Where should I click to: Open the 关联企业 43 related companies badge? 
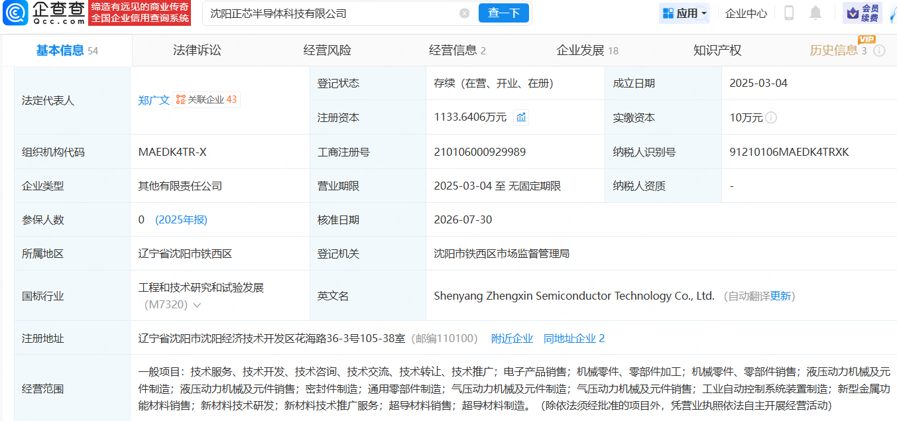pos(206,99)
